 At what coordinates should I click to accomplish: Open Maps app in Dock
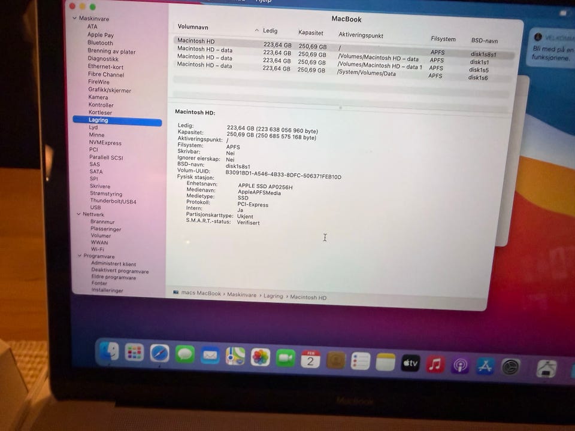(x=235, y=356)
